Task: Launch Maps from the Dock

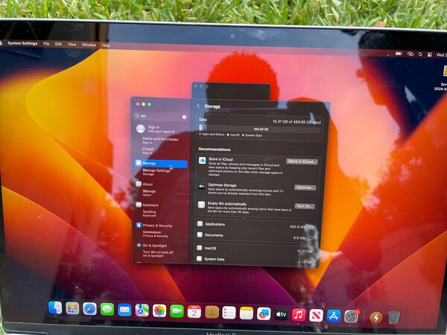Action: tap(142, 310)
